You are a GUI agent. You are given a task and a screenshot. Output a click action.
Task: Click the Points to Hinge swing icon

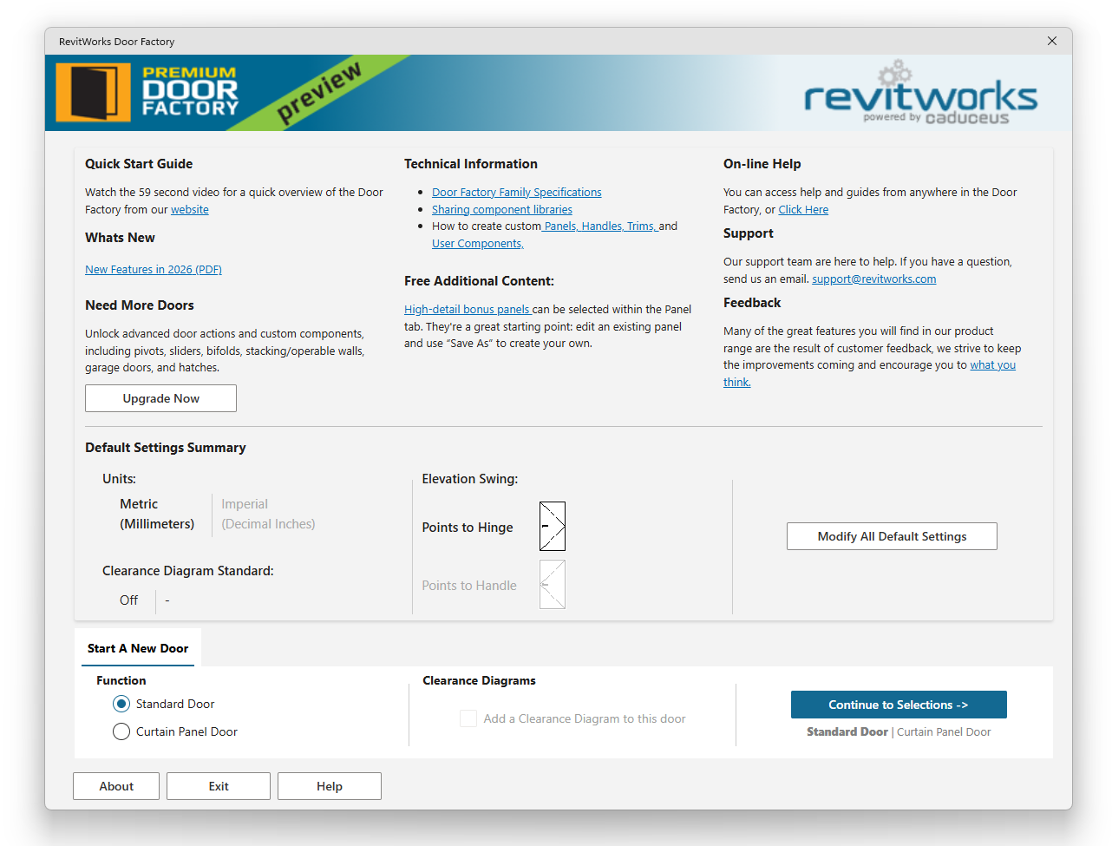[x=553, y=526]
